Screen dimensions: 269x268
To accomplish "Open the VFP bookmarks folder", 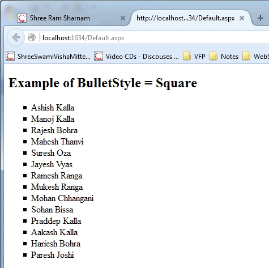I will coord(194,57).
